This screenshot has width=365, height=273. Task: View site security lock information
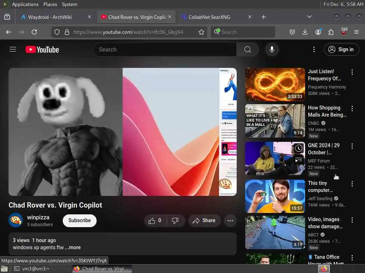pos(67,32)
